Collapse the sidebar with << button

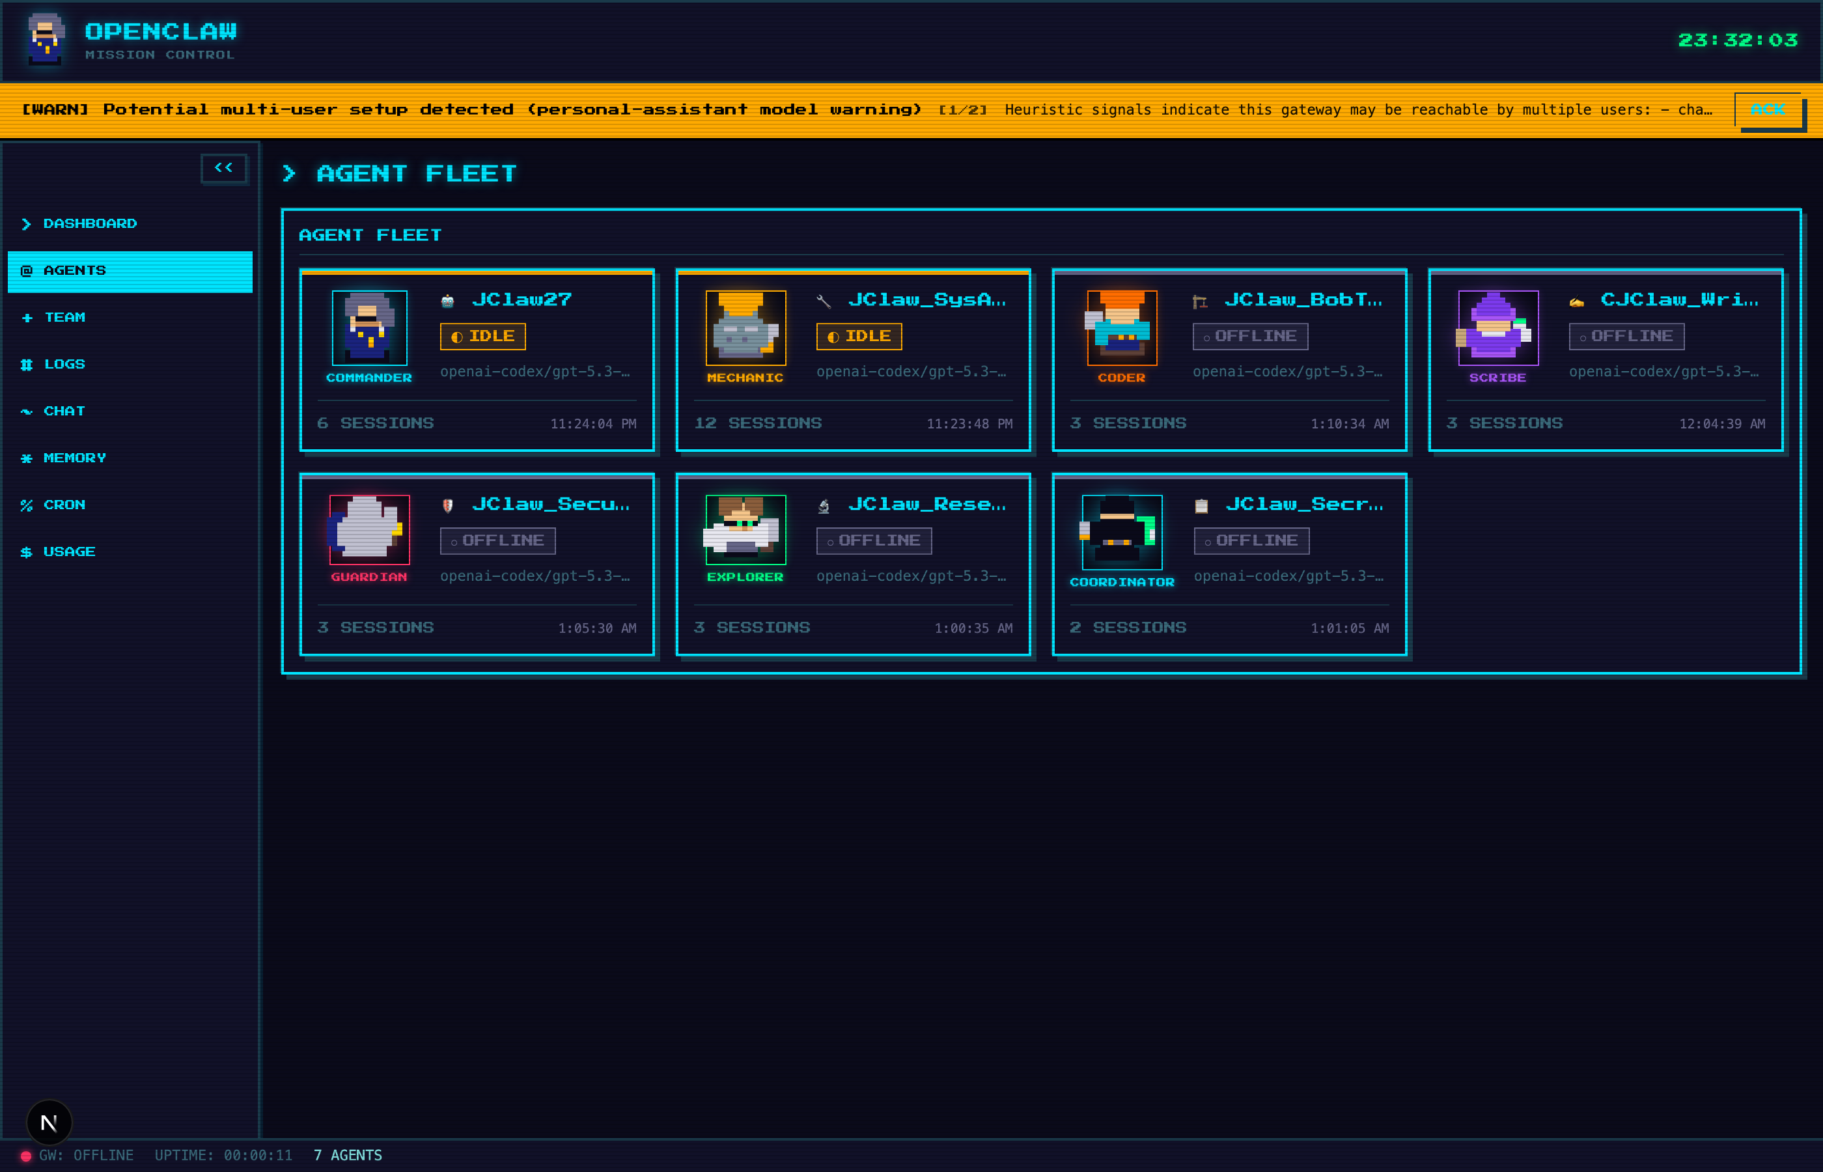(x=224, y=167)
